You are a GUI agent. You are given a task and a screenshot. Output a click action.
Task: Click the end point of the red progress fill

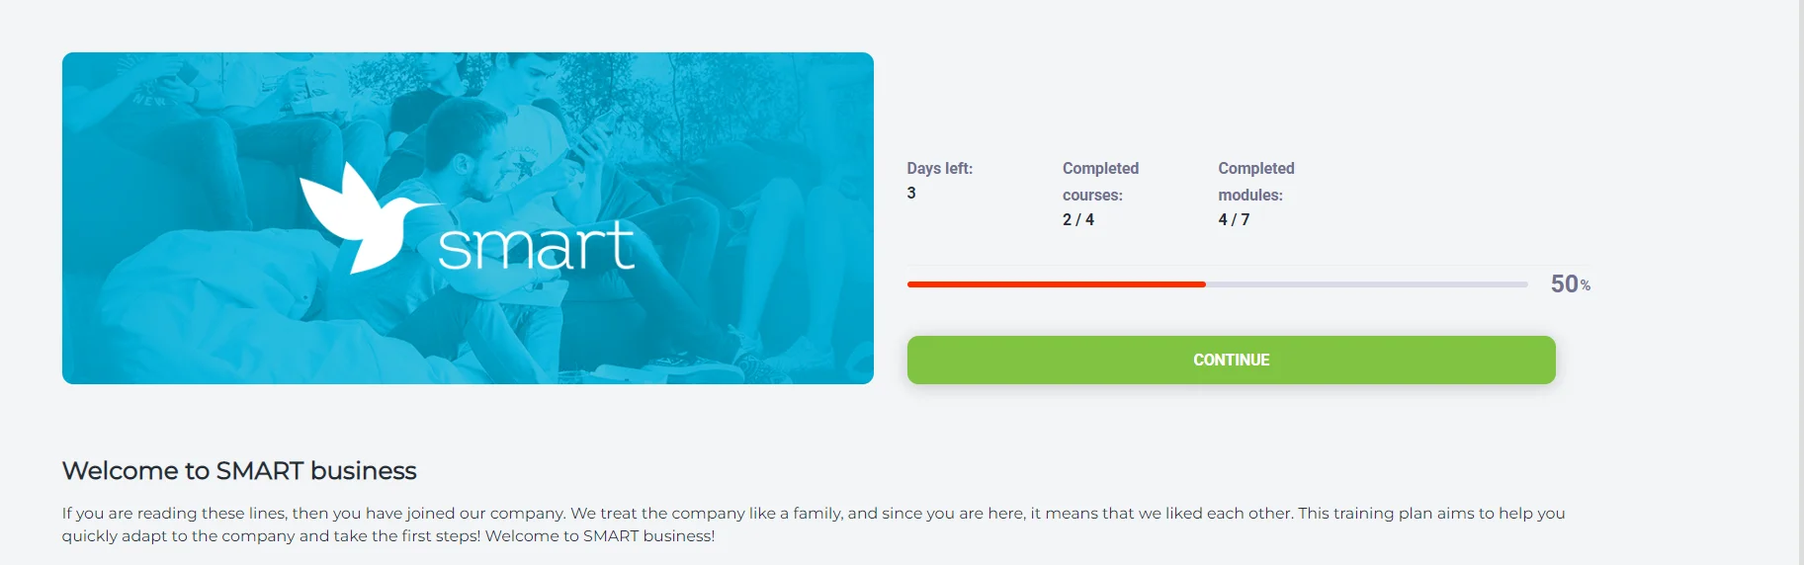[x=1204, y=284]
